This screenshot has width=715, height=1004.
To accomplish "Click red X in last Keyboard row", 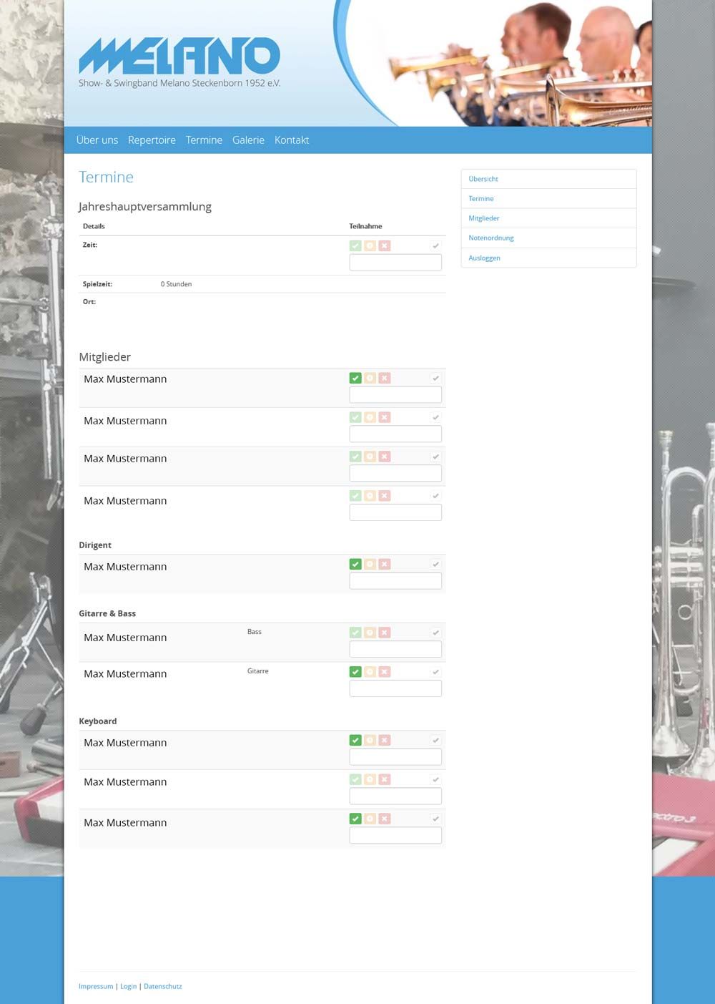I will pos(385,819).
